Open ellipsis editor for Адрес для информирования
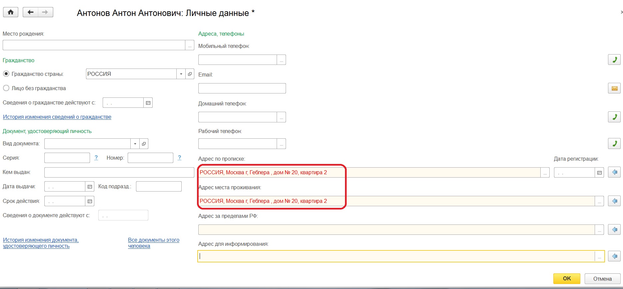623x289 pixels. coord(599,256)
